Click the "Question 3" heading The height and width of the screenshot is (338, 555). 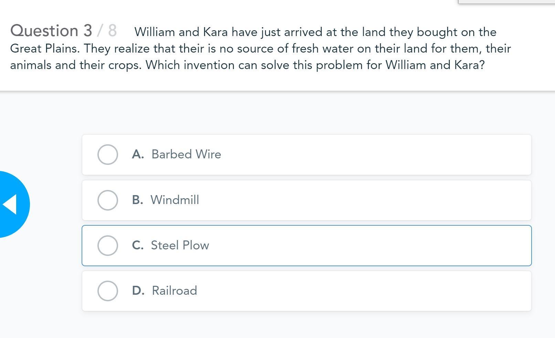click(x=51, y=31)
